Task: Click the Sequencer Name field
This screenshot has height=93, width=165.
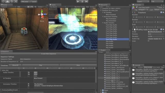Action: coord(58,59)
